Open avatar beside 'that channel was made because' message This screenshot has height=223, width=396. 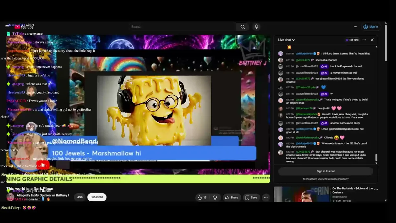click(x=281, y=152)
